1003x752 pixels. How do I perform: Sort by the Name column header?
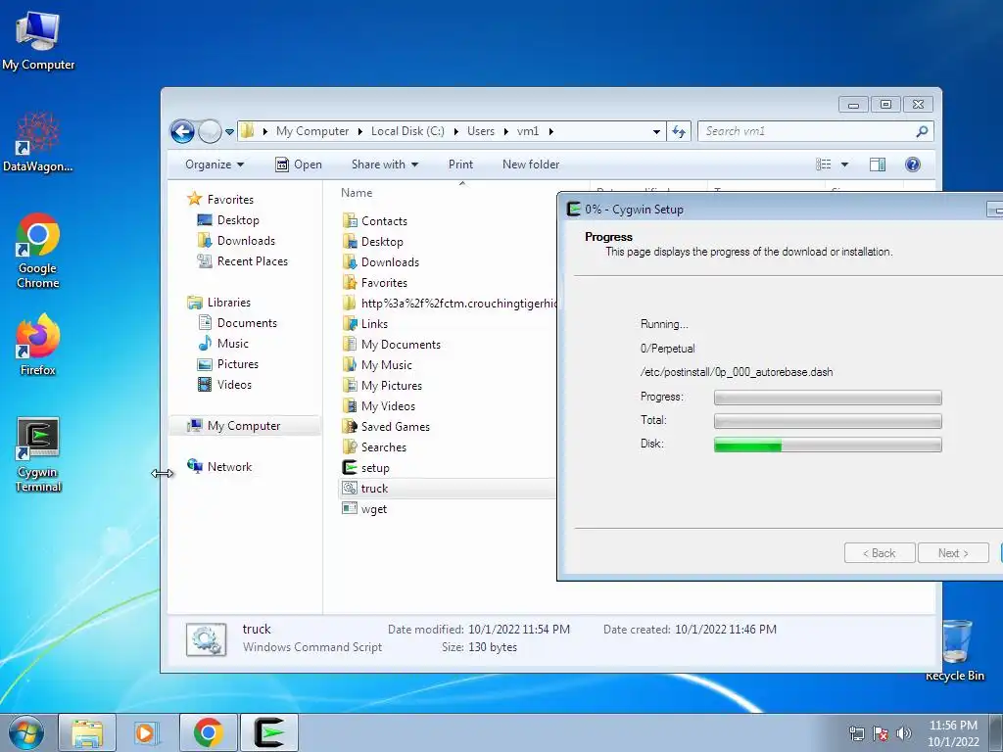coord(357,193)
